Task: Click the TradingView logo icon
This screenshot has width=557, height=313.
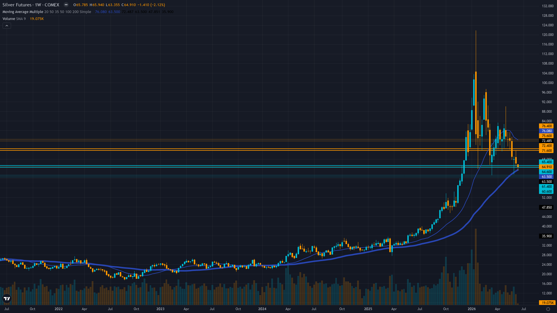Action: pos(7,299)
